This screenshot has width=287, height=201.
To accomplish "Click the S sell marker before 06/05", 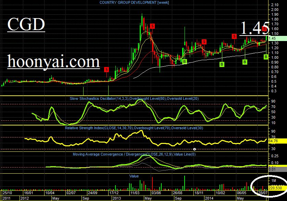I will coord(234,36).
